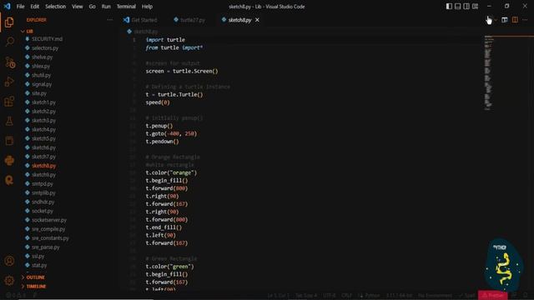The height and width of the screenshot is (300, 534).
Task: Open Explorer views and more actions ellipsis
Action: pyautogui.click(x=109, y=20)
